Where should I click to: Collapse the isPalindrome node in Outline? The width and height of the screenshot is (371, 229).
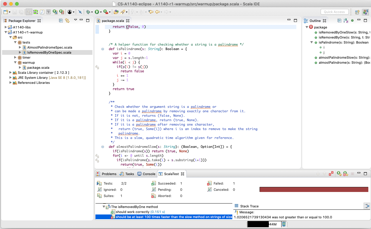(311, 42)
